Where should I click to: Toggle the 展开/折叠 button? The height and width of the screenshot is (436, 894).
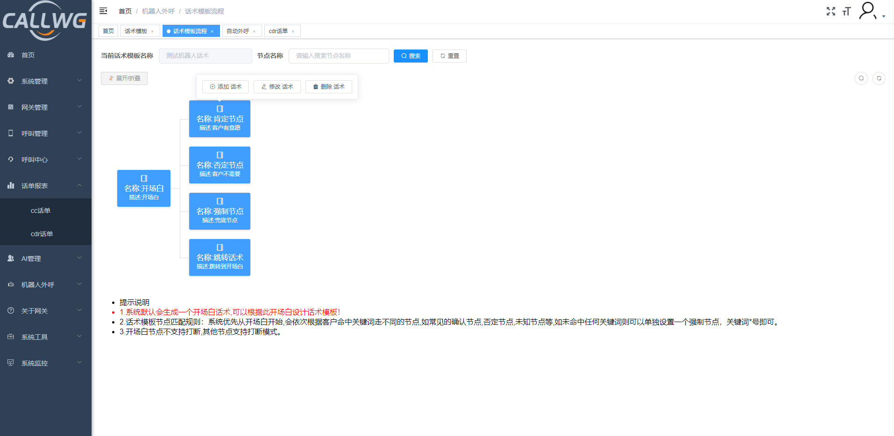[x=124, y=78]
